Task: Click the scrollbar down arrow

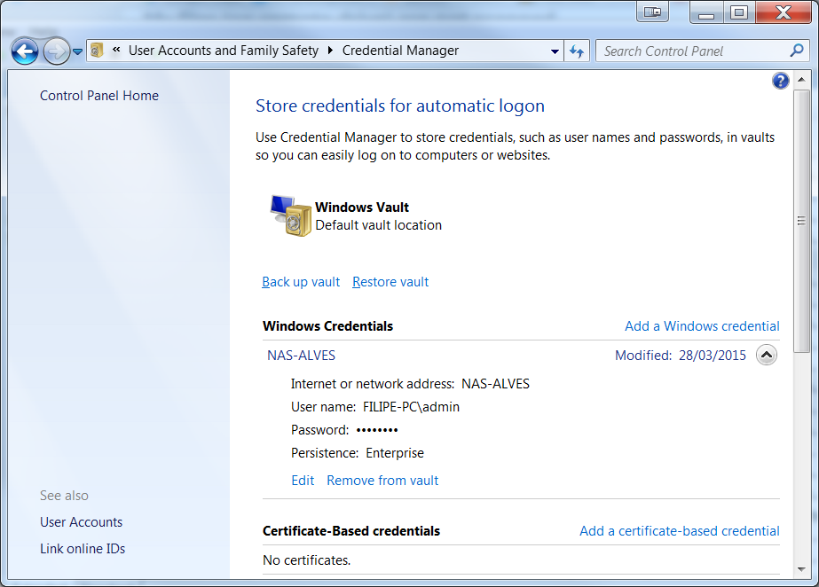Action: (x=801, y=569)
